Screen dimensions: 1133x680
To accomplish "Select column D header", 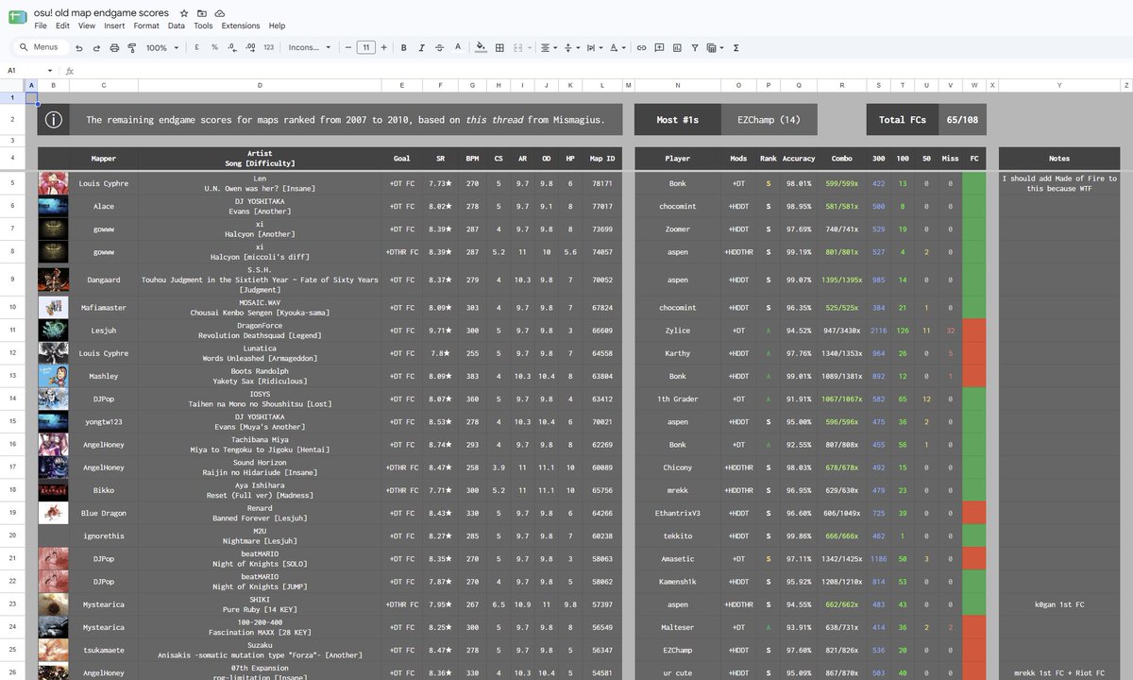I will [x=260, y=86].
